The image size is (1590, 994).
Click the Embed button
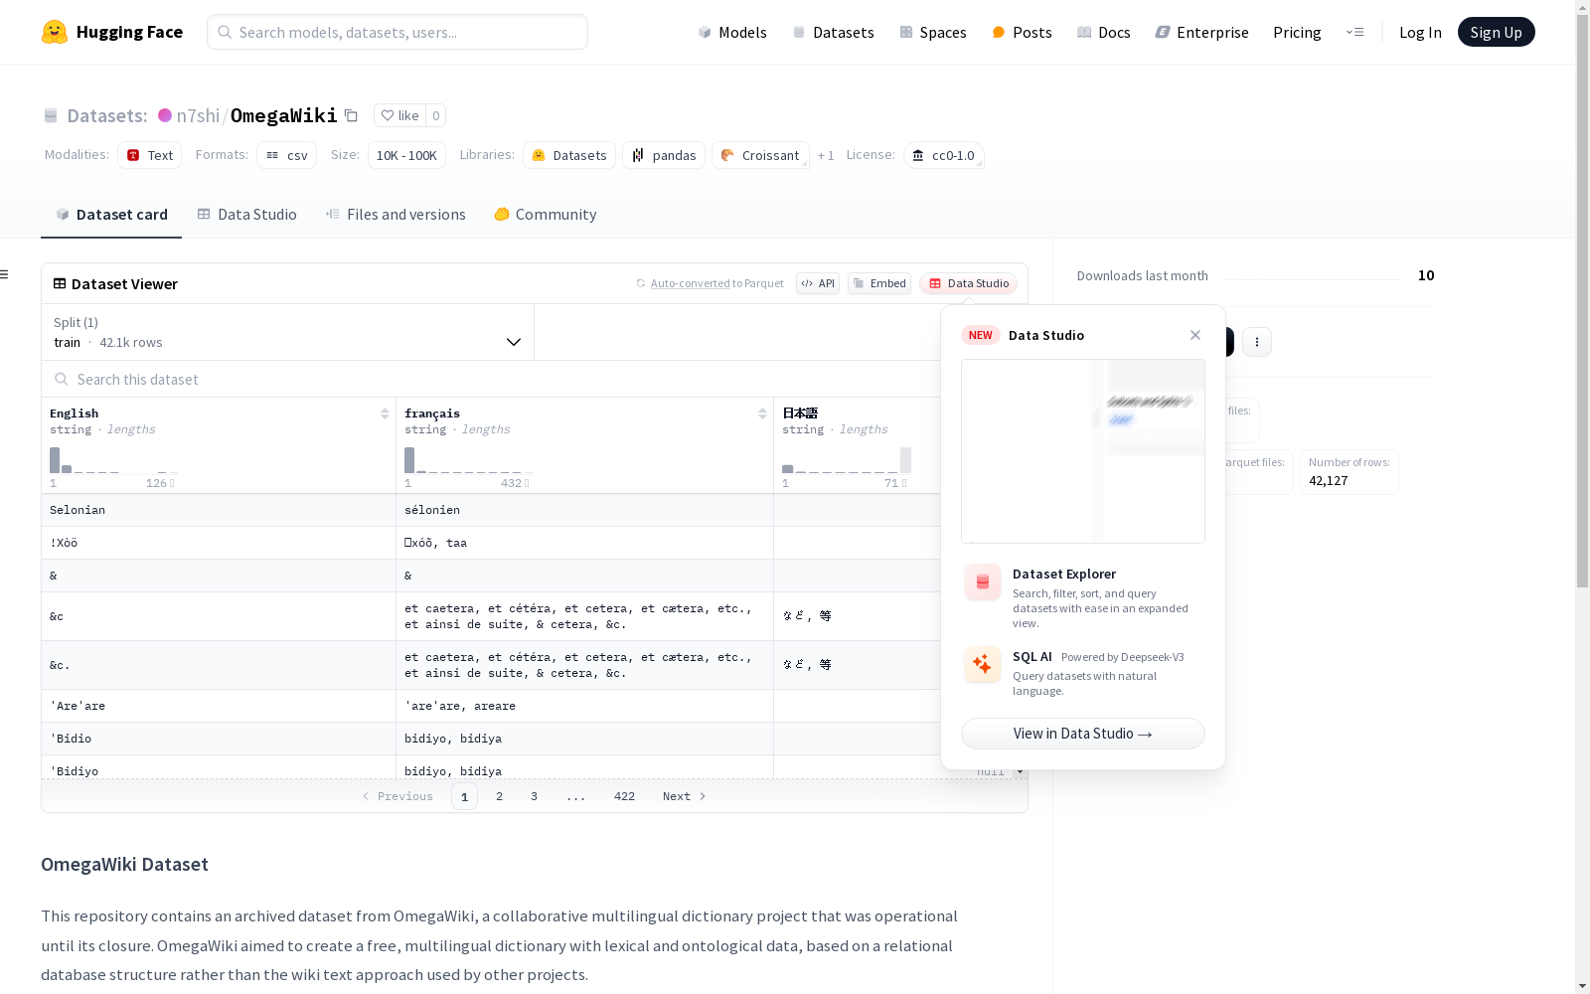pos(879,283)
